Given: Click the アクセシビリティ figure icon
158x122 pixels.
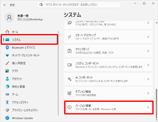Looking at the screenshot, I should [x=7, y=102].
